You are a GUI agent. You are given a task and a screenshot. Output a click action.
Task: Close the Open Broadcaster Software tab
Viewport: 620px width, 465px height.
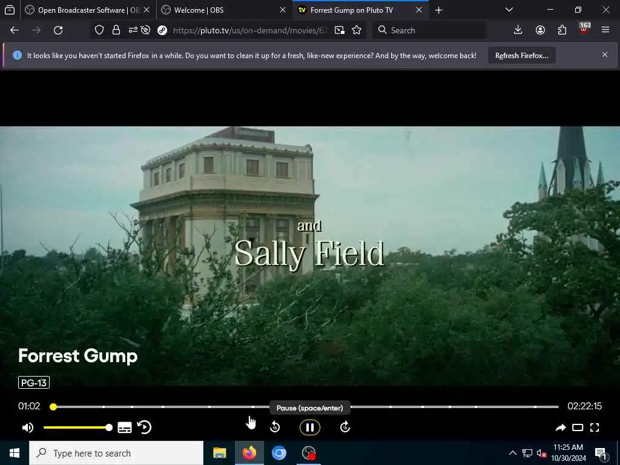coord(147,10)
